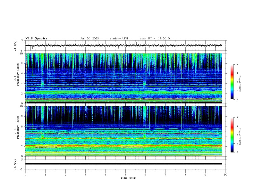Viewport: 254px width, 196px height.
Task: Click the 'VLF Spectra' title text
Action: (x=36, y=38)
